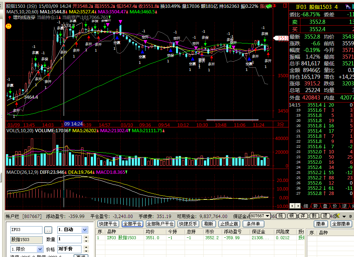Screen dimensions: 354x257
Task: Click the pin icon on account bar
Action: [x=350, y=216]
